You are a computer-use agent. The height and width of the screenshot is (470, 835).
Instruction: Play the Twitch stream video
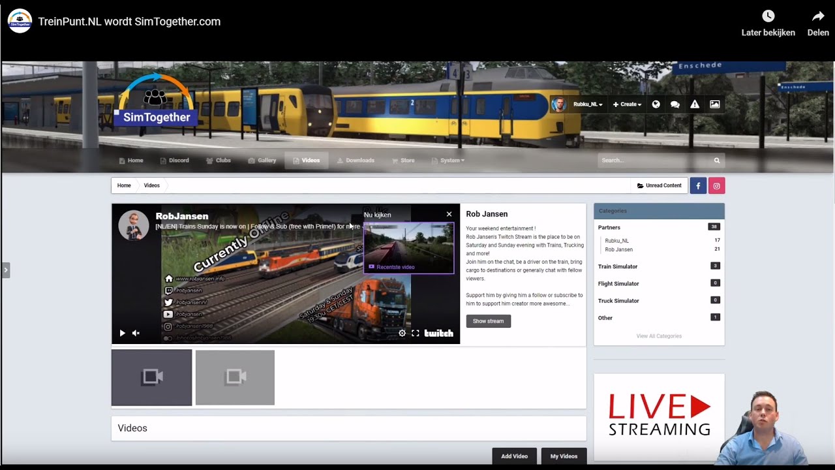(x=122, y=333)
